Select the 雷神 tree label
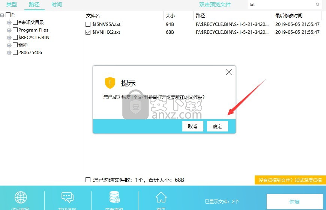The height and width of the screenshot is (210, 326). click(23, 45)
